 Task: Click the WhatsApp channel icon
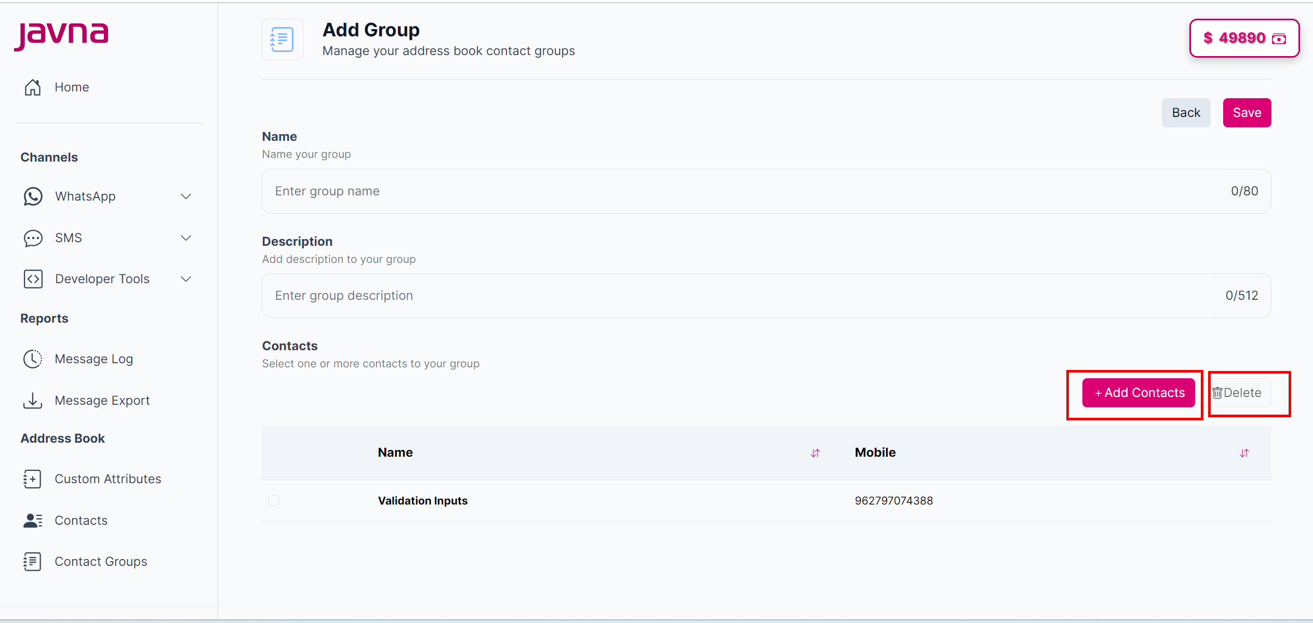pos(33,196)
